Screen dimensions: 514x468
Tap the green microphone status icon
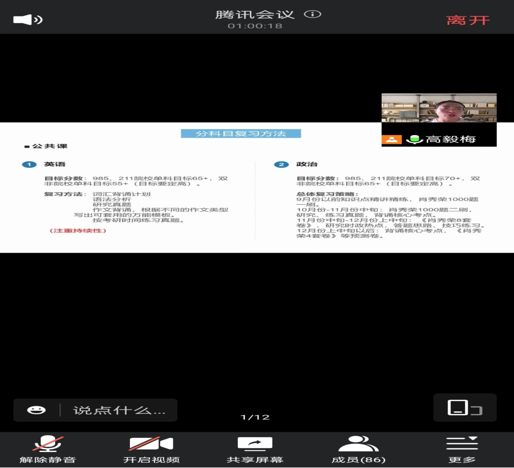tap(414, 139)
